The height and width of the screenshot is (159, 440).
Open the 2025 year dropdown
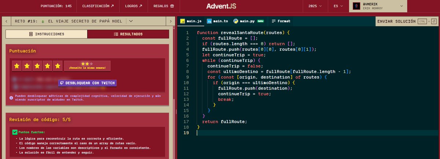point(315,6)
